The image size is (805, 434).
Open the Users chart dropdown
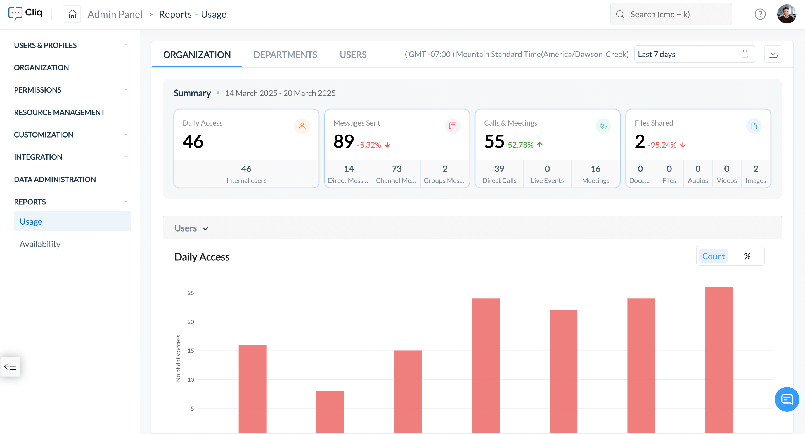point(191,228)
